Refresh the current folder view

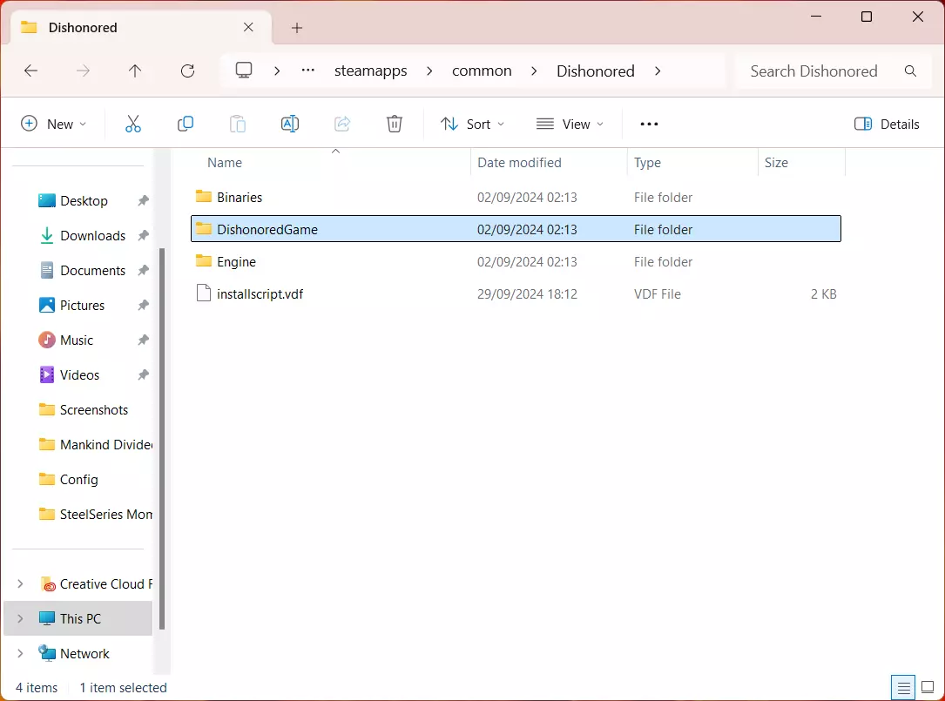[187, 71]
